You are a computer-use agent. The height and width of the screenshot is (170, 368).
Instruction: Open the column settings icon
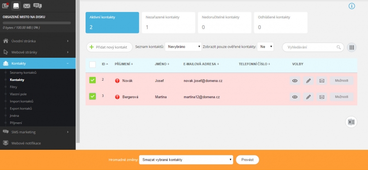click(x=351, y=47)
